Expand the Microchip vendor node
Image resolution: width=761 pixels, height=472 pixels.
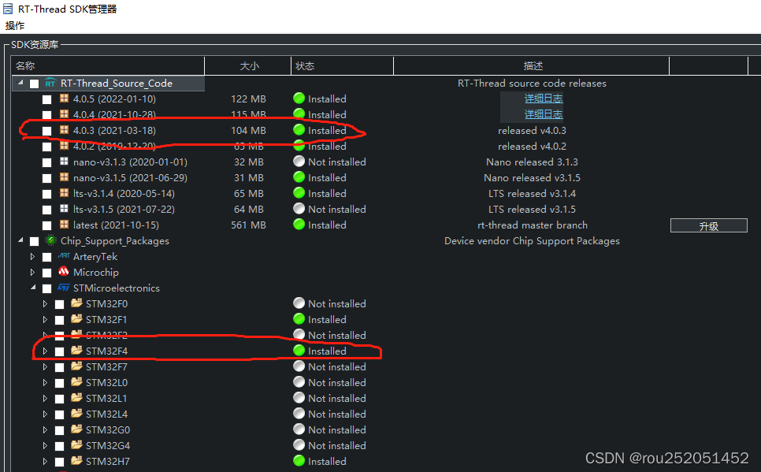pos(32,272)
